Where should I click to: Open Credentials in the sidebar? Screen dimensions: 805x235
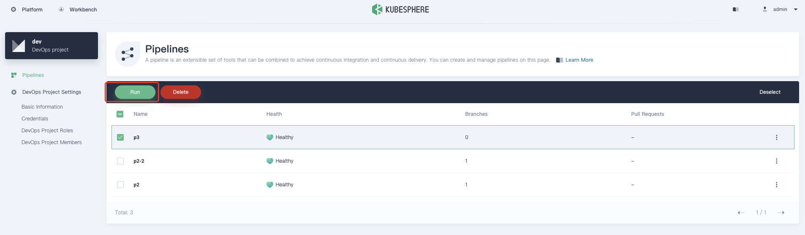click(35, 119)
